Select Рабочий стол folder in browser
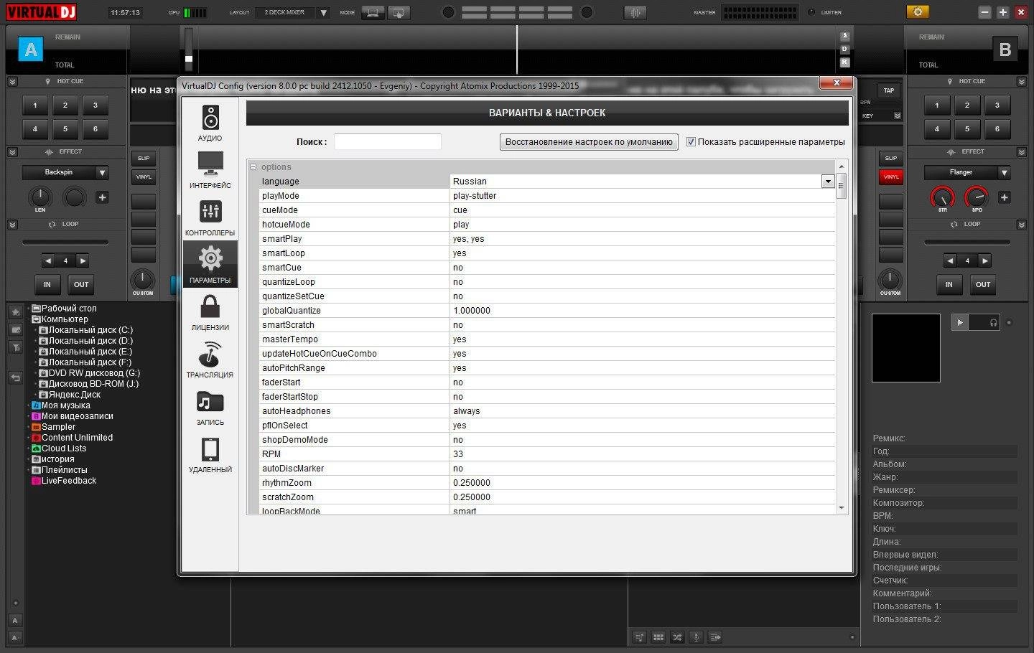Viewport: 1034px width, 653px height. tap(69, 309)
